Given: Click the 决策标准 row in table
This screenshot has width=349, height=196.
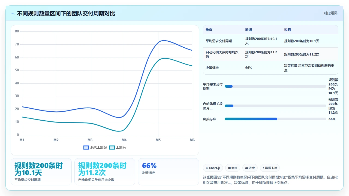Looking at the screenshot, I should (x=270, y=68).
